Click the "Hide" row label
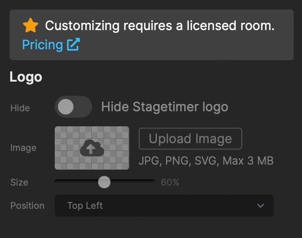 (20, 108)
